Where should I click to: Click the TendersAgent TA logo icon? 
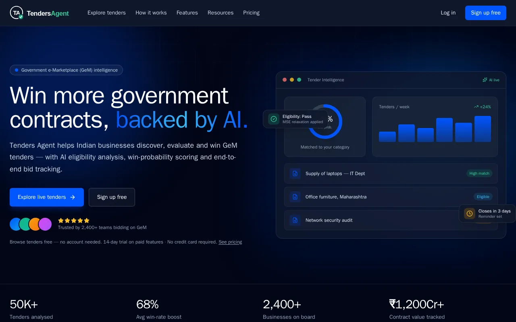[x=17, y=13]
